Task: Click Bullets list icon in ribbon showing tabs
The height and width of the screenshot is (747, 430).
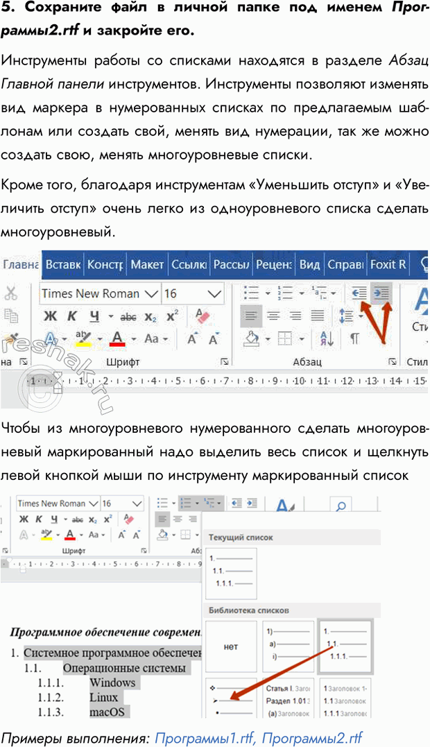Action: [x=250, y=293]
